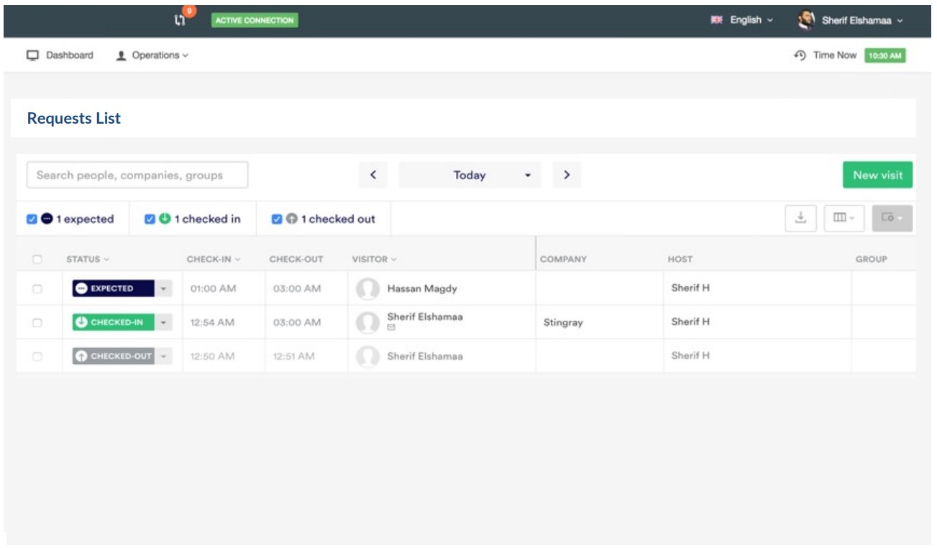Screen dimensions: 937x548
Task: Open the Today date dropdown
Action: 470,175
